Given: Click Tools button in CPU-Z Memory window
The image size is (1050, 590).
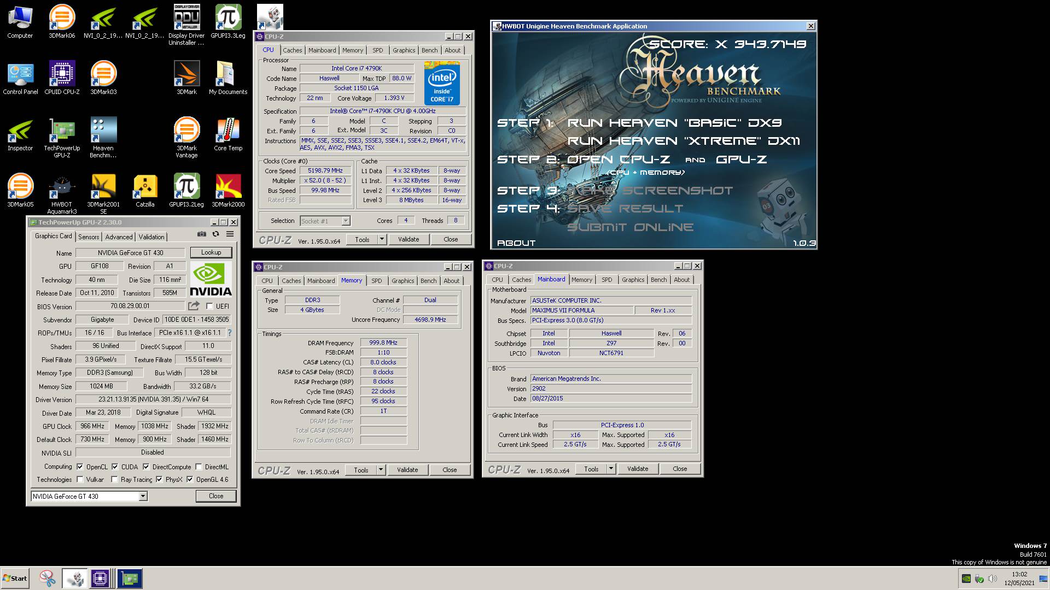Looking at the screenshot, I should (361, 470).
